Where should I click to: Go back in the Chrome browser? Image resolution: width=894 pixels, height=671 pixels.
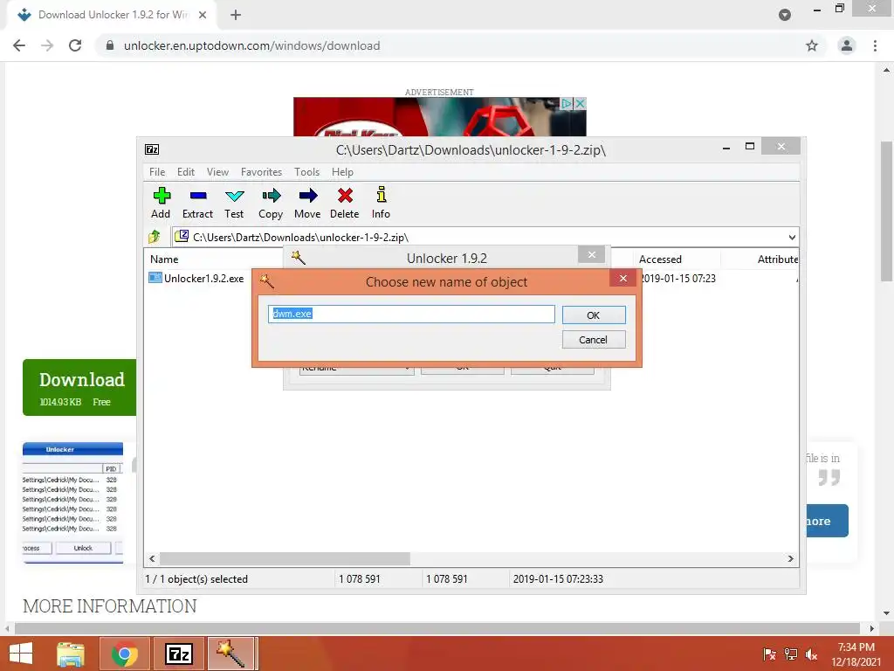point(19,45)
